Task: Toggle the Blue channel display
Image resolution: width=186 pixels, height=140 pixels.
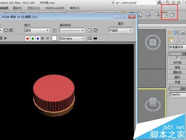Action: (38, 38)
